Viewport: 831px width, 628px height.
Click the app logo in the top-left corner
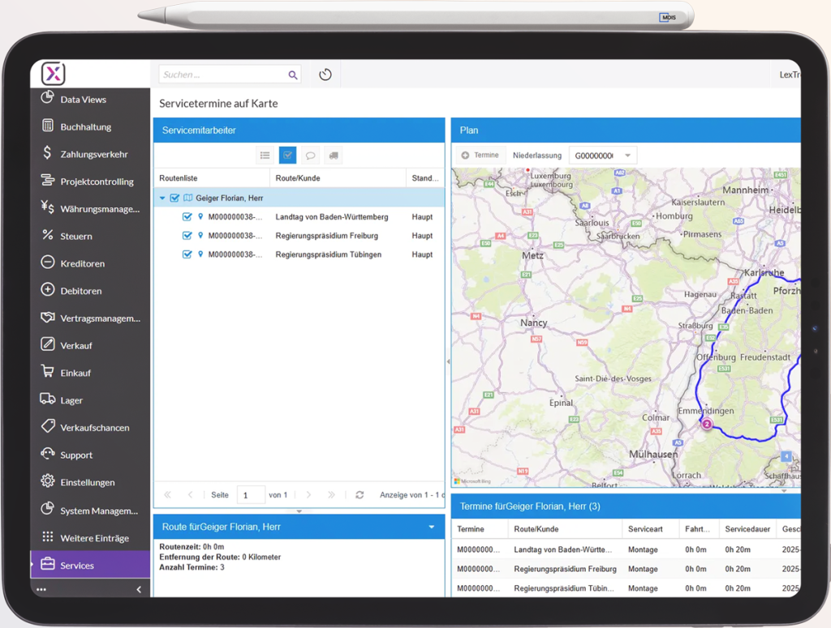pos(54,75)
